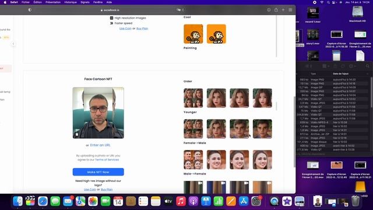Click Use Coin under Faster speed
Viewport: 373px width, 210px height.
[125, 29]
